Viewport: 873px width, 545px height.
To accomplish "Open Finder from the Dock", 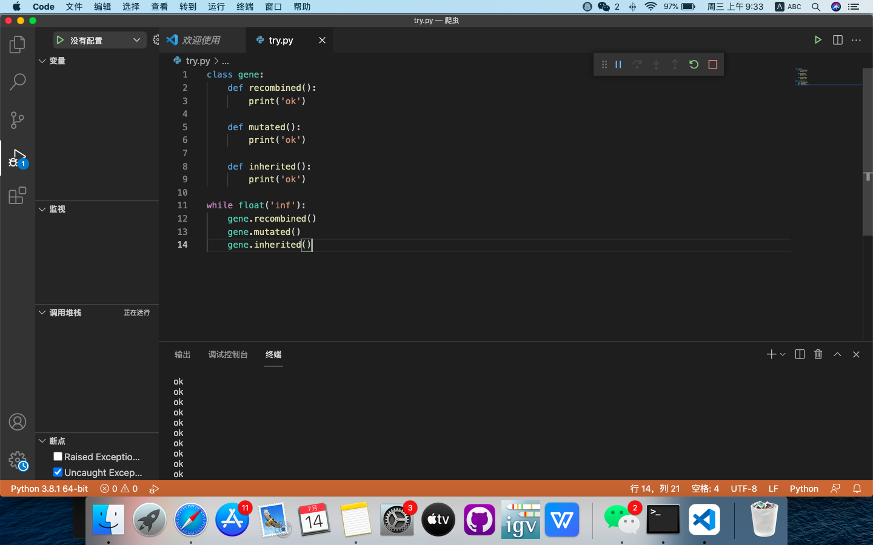I will (109, 520).
